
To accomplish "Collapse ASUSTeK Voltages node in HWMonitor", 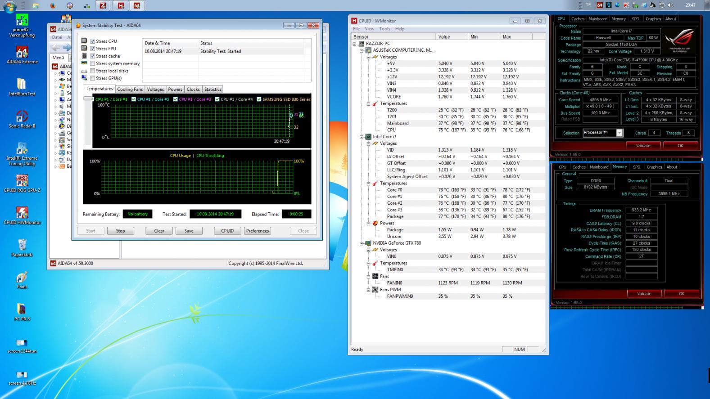I will point(368,57).
